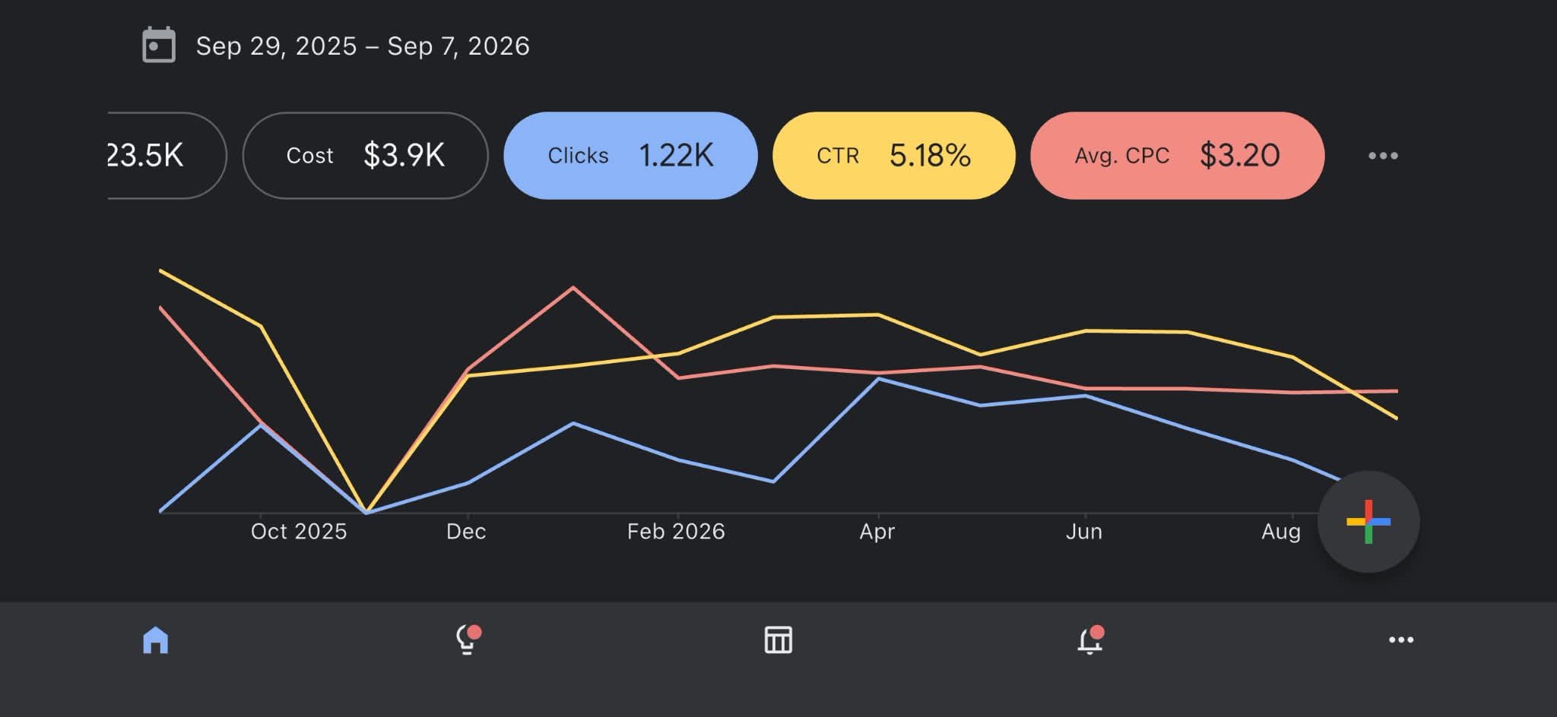Open the Recommendations lightbulb tab
The width and height of the screenshot is (1557, 717).
(468, 640)
